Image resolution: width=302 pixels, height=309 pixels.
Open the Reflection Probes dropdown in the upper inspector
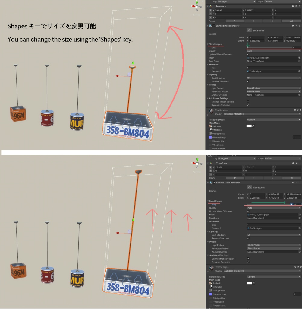274,91
